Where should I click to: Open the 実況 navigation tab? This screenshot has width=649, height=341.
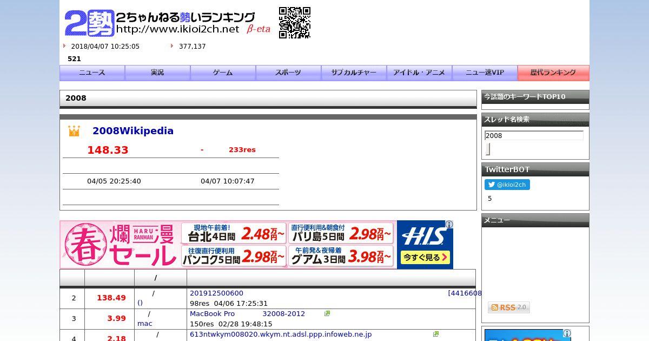click(157, 73)
